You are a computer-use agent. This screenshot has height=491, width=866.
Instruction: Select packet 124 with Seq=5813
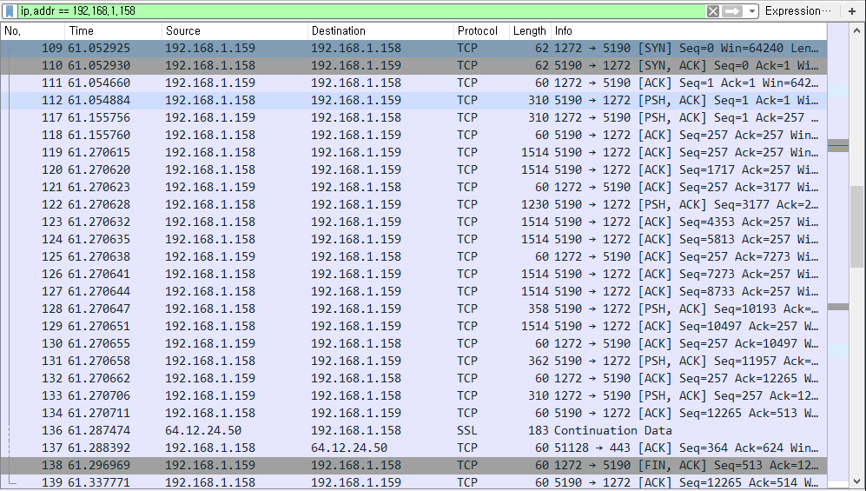click(413, 239)
